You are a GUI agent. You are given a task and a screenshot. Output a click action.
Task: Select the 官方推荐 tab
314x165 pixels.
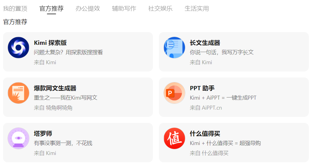point(51,8)
